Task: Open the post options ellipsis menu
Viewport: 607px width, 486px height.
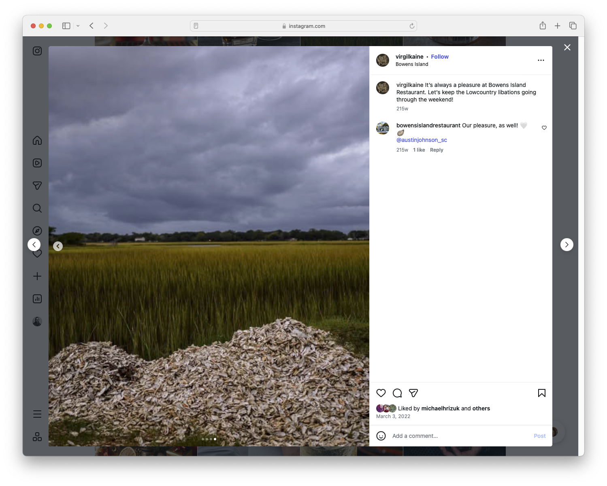Action: click(541, 60)
